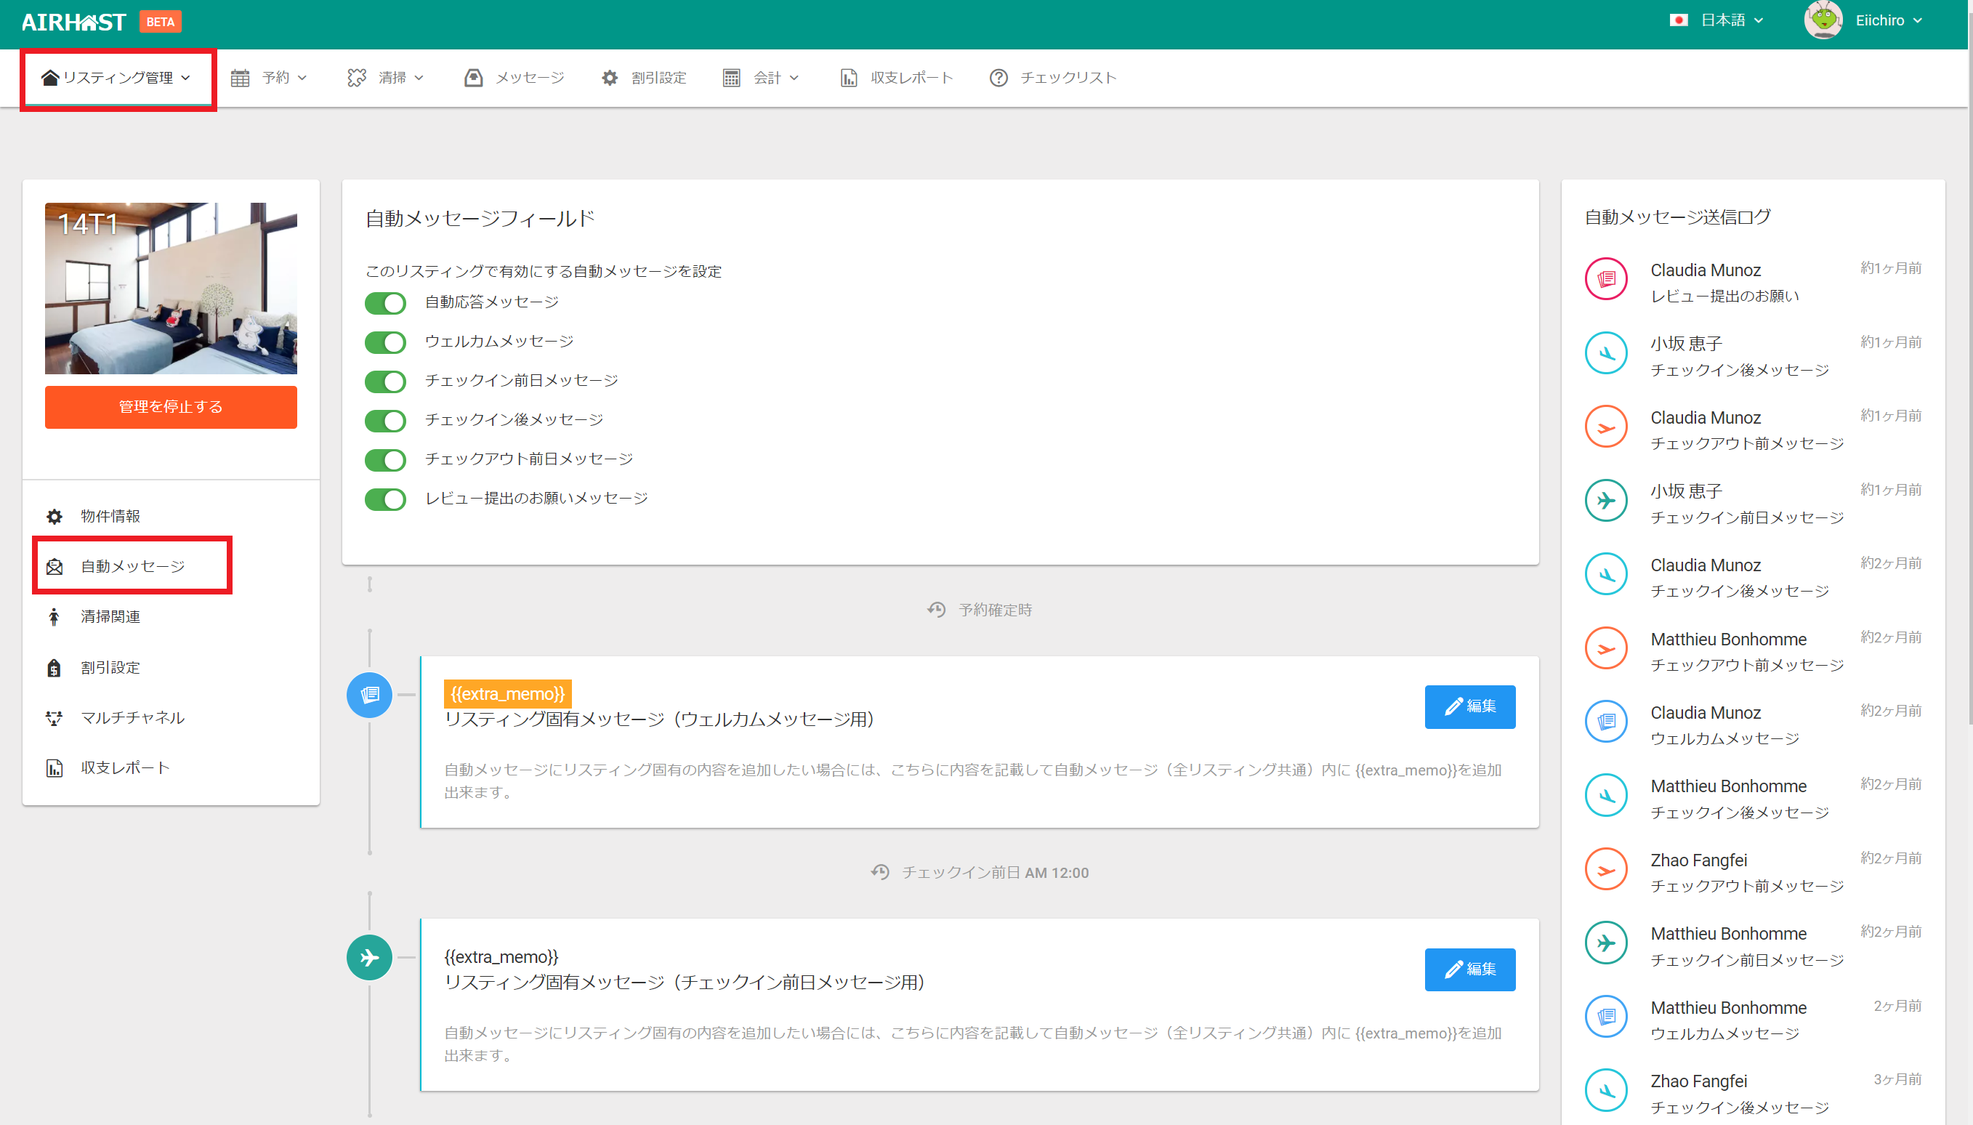Click 編集 for the welcome message field

coord(1469,706)
